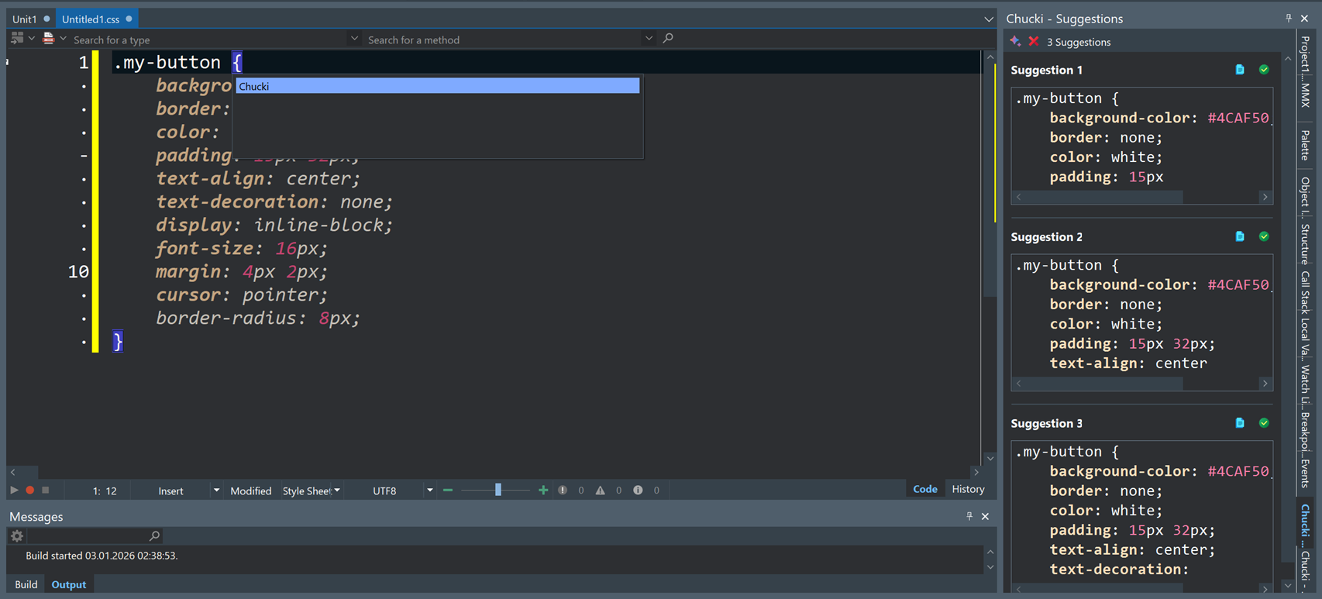The height and width of the screenshot is (599, 1322).
Task: Click the green minus zoom-out icon
Action: [447, 490]
